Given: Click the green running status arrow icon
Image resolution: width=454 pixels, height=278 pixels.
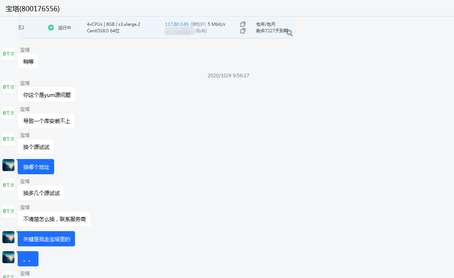Looking at the screenshot, I should click(51, 28).
